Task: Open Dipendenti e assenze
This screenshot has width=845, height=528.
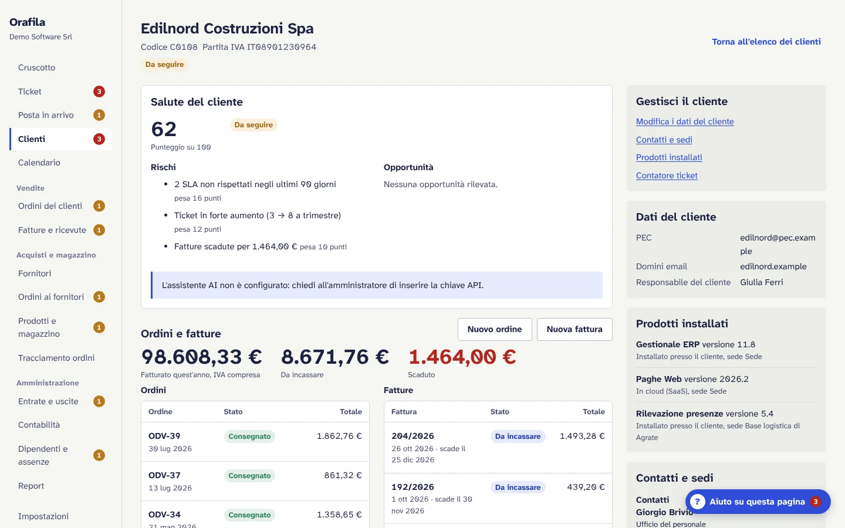Action: [x=60, y=455]
